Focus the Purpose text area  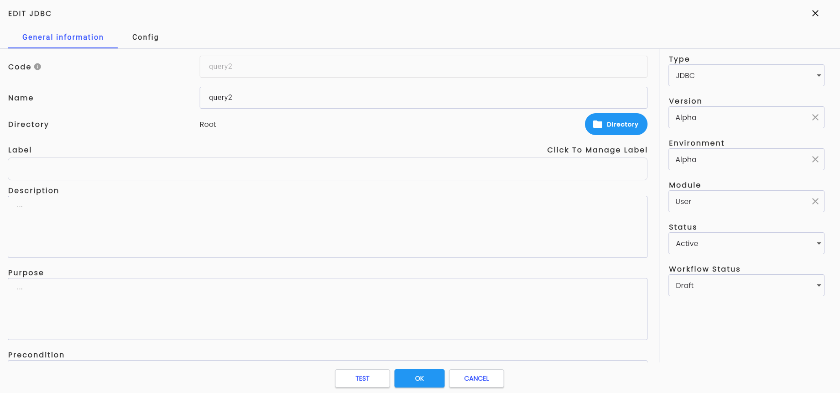click(328, 309)
